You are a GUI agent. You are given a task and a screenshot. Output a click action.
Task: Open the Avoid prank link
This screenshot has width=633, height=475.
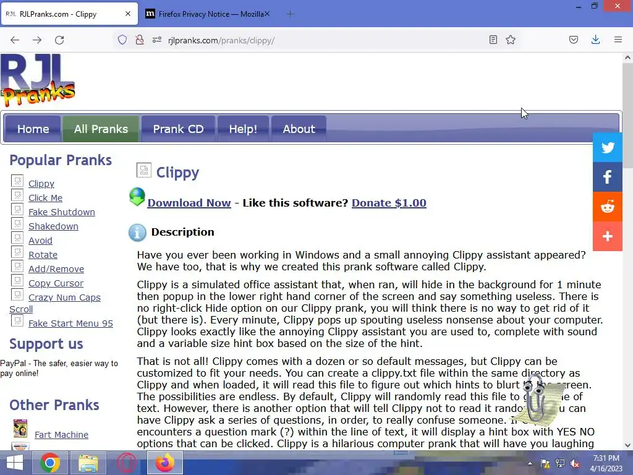pyautogui.click(x=40, y=241)
